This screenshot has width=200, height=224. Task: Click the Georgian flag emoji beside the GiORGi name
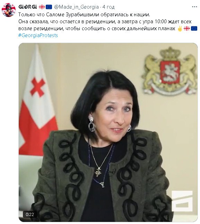pyautogui.click(x=42, y=7)
